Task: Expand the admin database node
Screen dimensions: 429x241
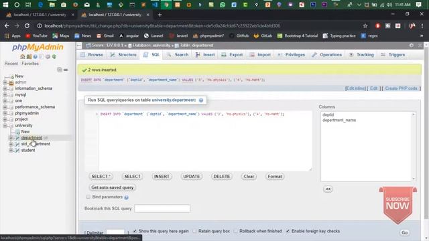Action: coord(5,82)
